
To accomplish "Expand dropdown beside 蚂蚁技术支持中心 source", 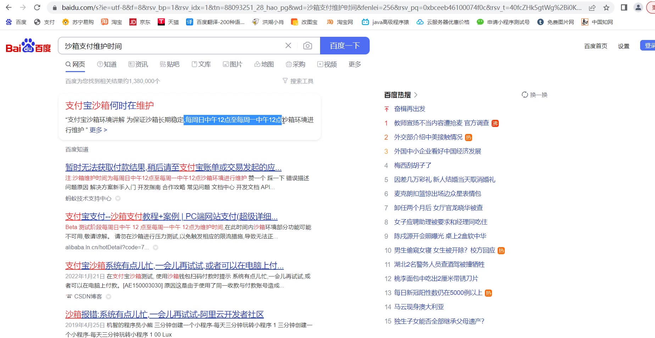I will [x=118, y=198].
